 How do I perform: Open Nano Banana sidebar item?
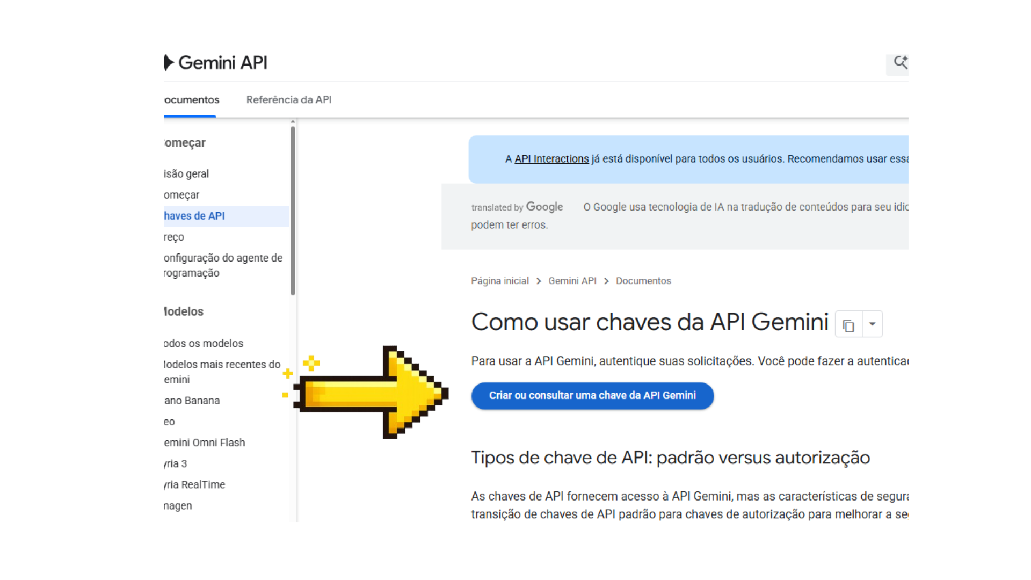pyautogui.click(x=192, y=401)
